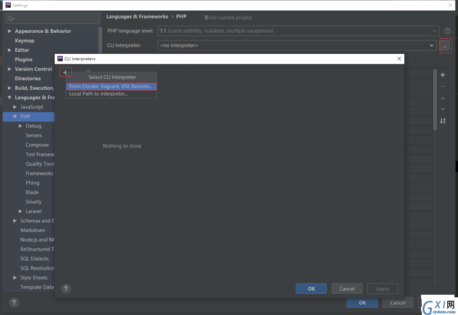
Task: Click the include path list vertical scrollbar
Action: (x=435, y=99)
